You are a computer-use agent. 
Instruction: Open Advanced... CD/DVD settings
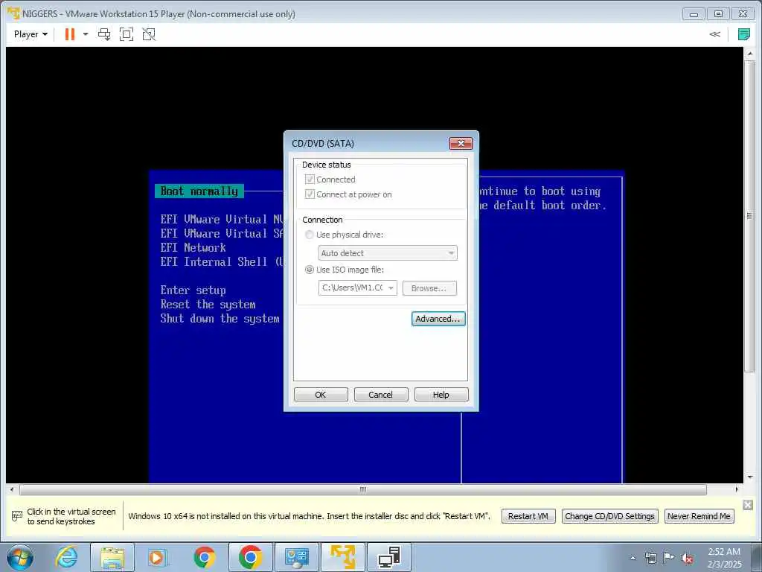click(x=438, y=319)
